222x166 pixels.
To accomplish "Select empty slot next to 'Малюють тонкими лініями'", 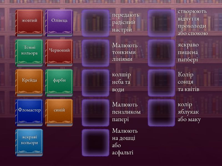I will (95, 53).
